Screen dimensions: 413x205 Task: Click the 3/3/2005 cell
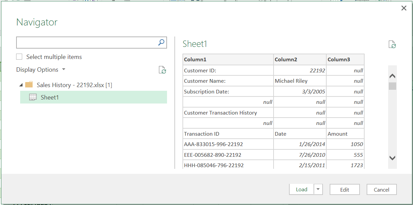tap(300, 91)
